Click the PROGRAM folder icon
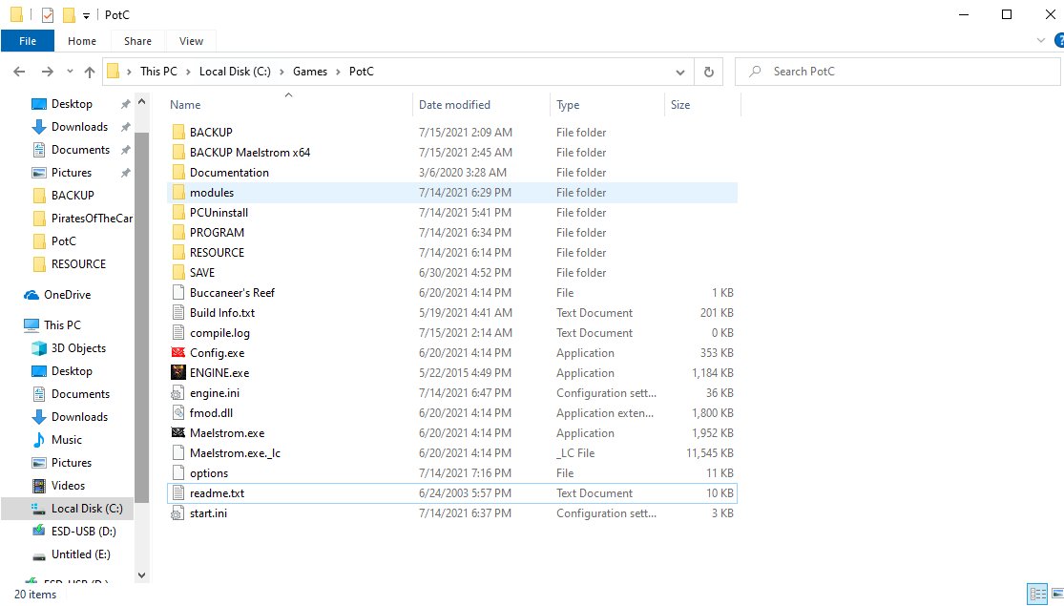This screenshot has height=606, width=1064. pyautogui.click(x=178, y=233)
